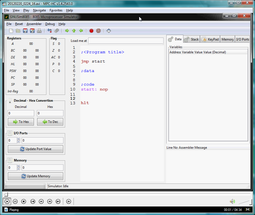The image size is (255, 215).
Task: Collapse the Decimal - Hex Convertion panel
Action: [10, 101]
